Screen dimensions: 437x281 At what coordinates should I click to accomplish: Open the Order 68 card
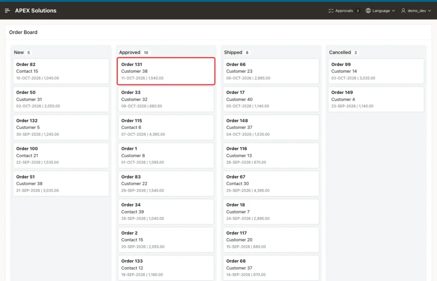[x=271, y=268]
